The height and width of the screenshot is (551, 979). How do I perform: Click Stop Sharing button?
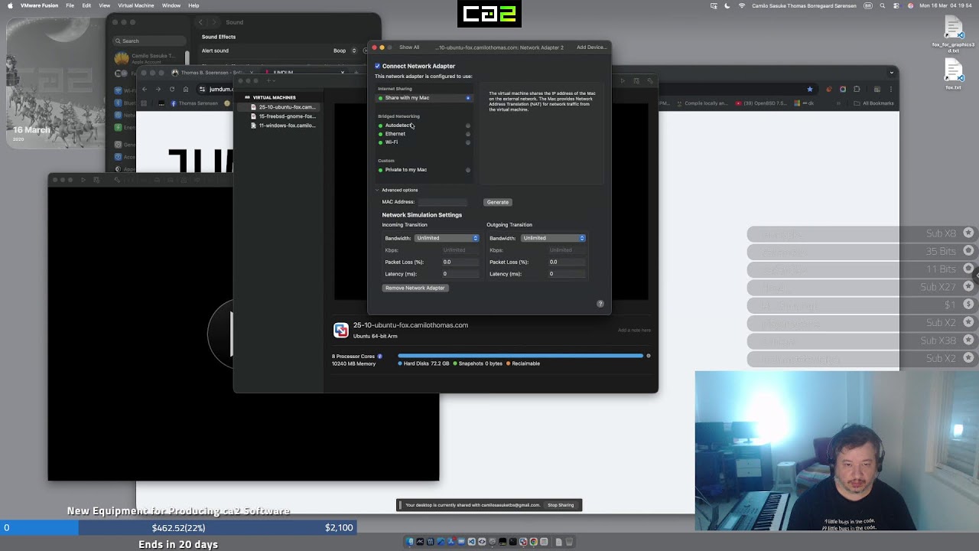[561, 505]
